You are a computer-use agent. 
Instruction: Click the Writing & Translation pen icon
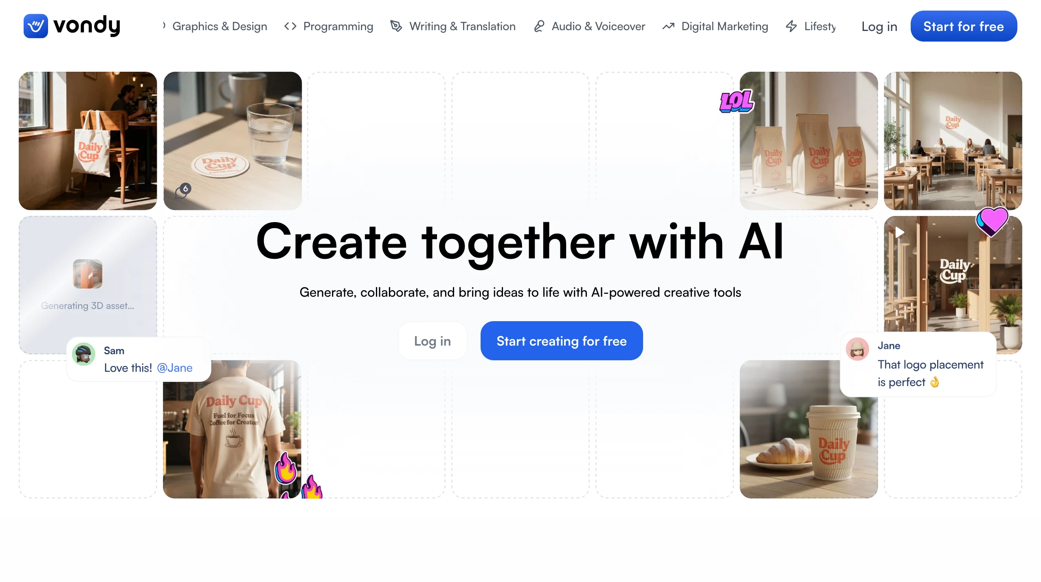pyautogui.click(x=396, y=26)
